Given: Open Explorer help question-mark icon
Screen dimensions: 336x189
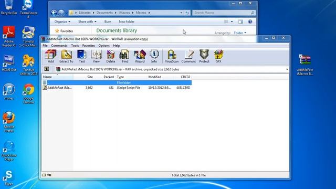Looking at the screenshot, I should [250, 22].
